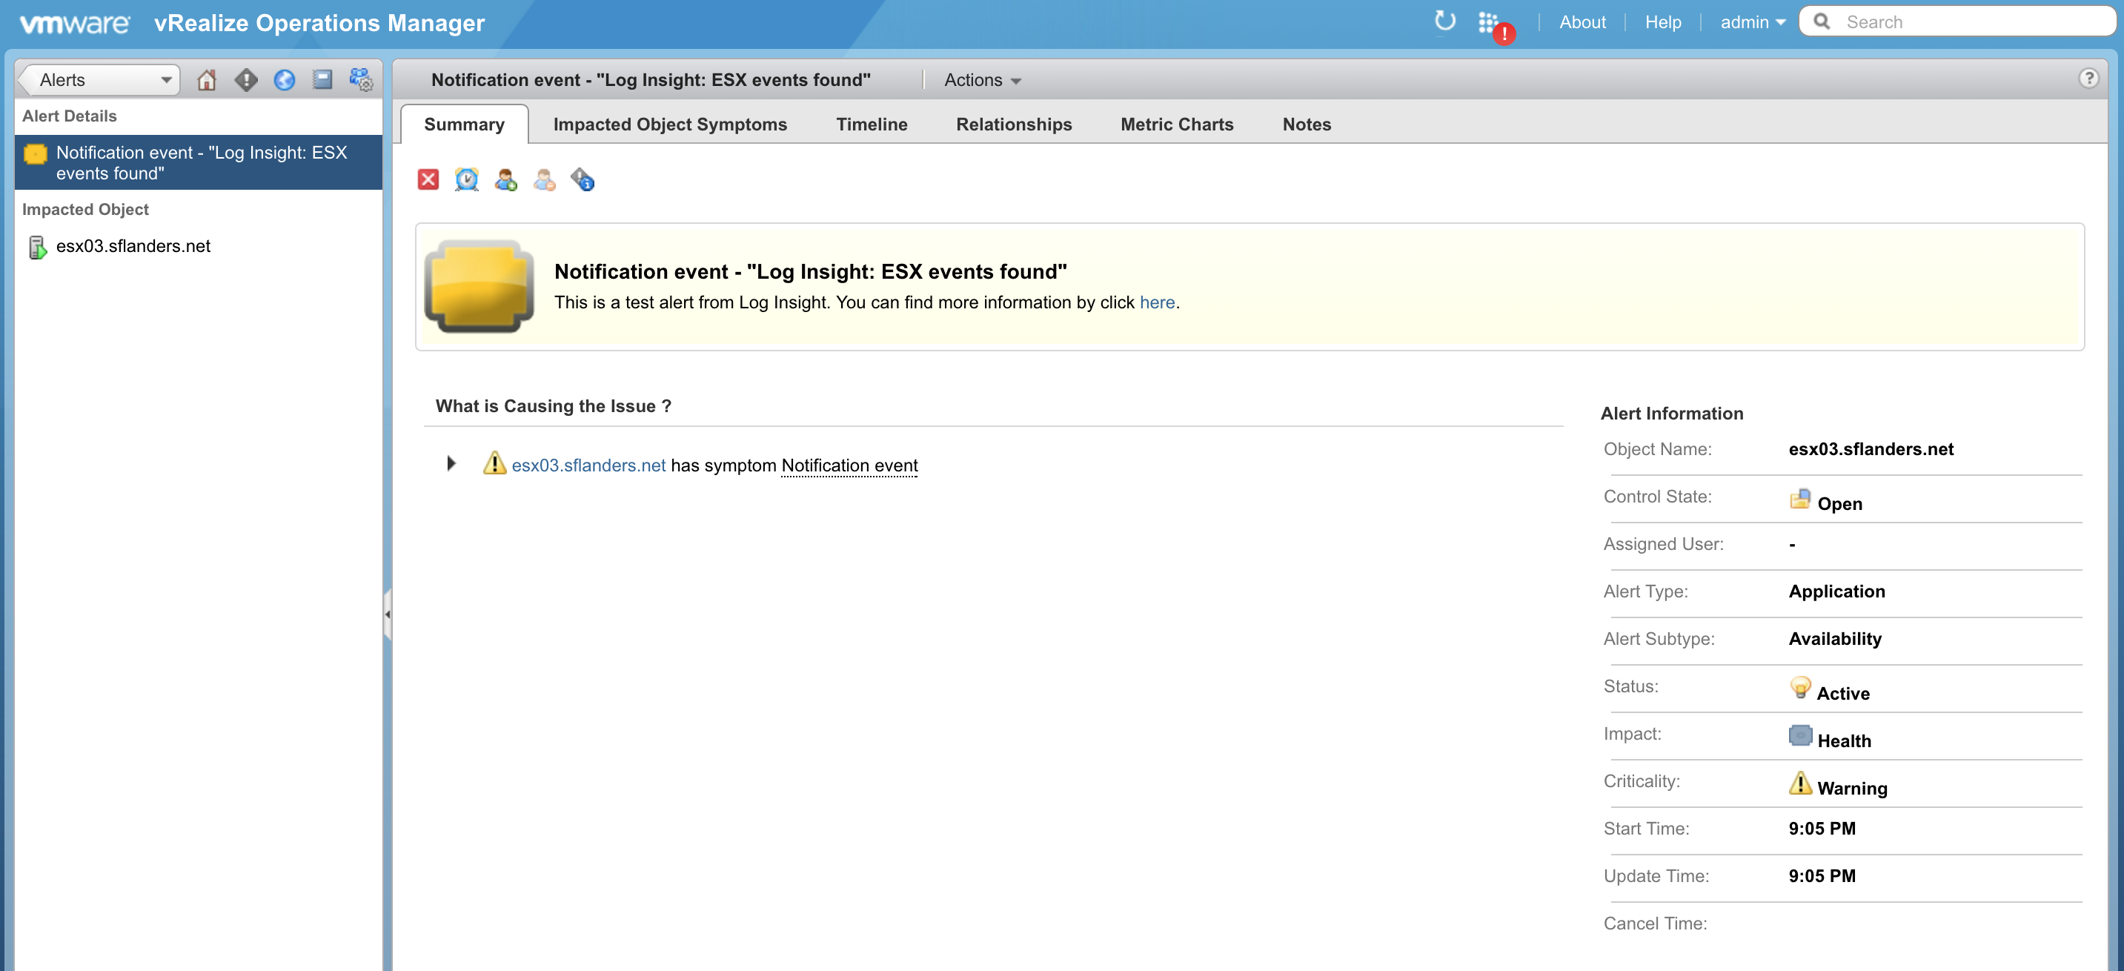Open the Actions dropdown menu
Image resolution: width=2124 pixels, height=971 pixels.
pos(980,80)
